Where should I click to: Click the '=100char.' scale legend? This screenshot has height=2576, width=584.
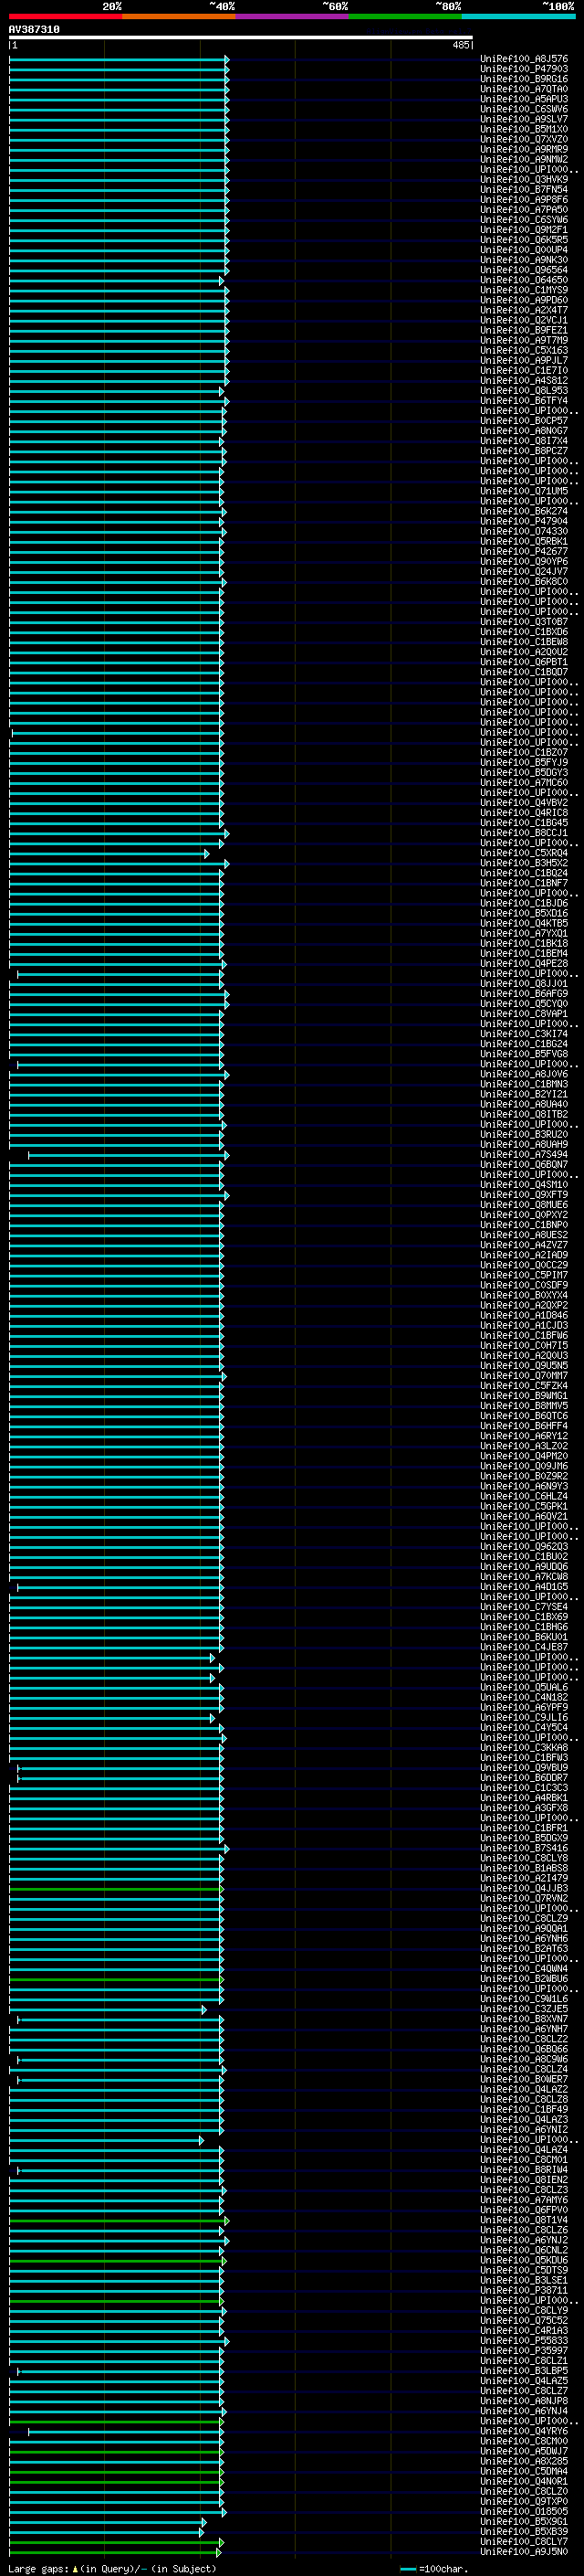pyautogui.click(x=434, y=2569)
